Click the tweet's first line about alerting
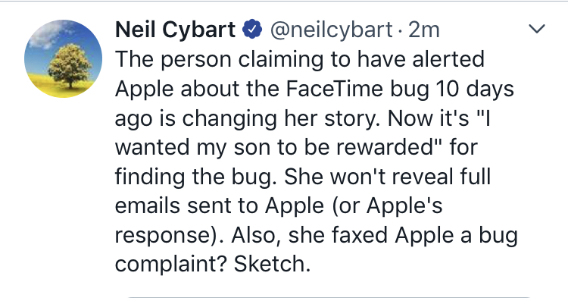This screenshot has width=568, height=298. tap(300, 60)
